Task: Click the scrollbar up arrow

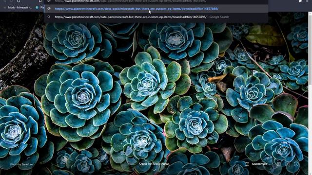Action: (x=310, y=14)
